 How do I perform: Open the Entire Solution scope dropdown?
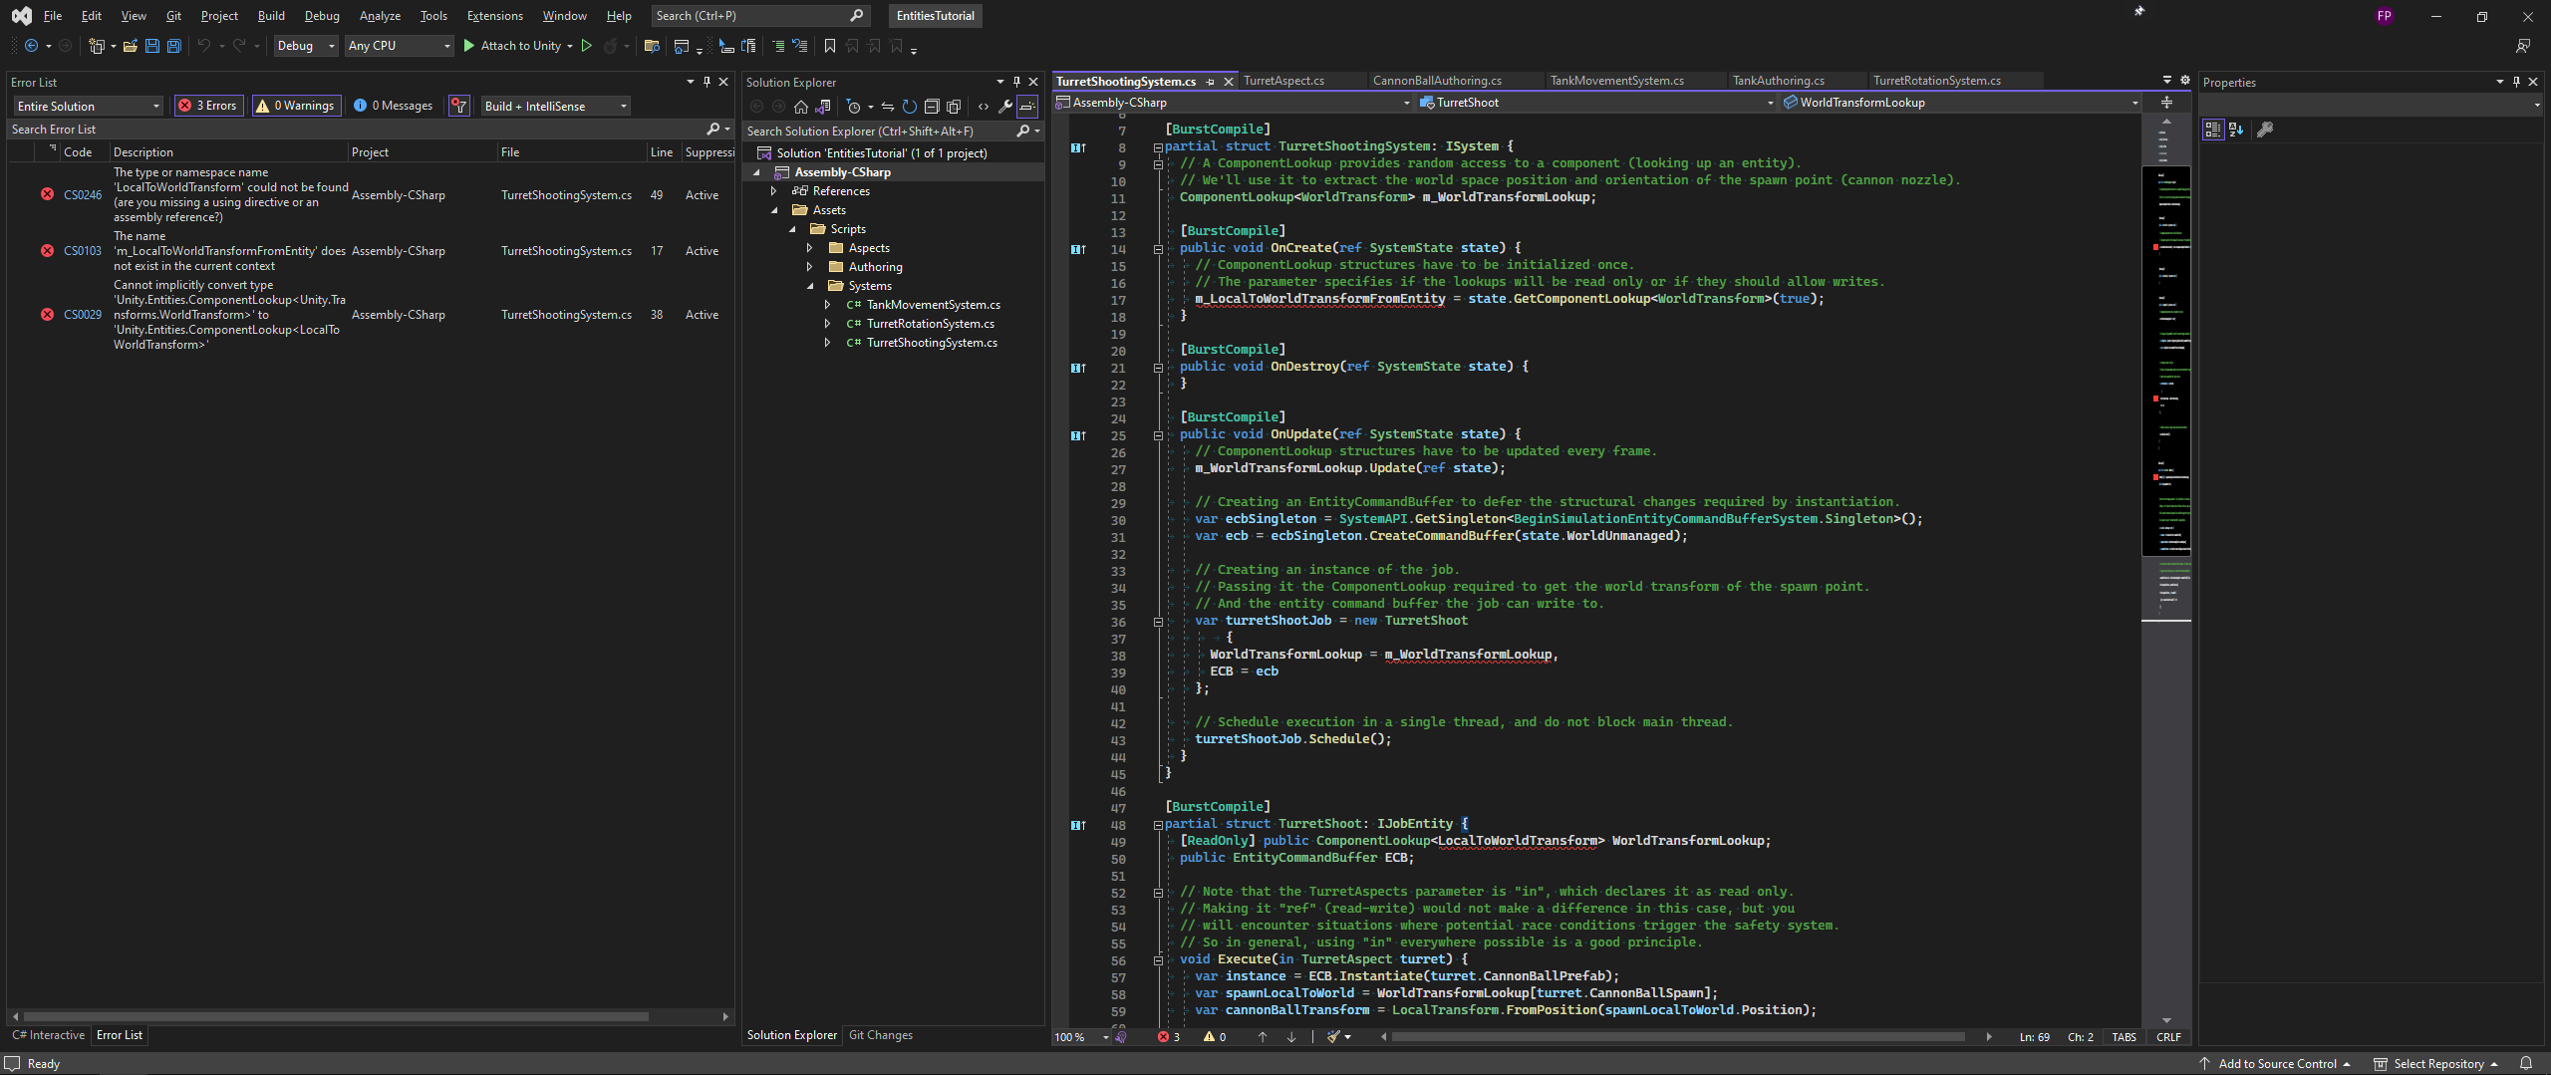[88, 106]
